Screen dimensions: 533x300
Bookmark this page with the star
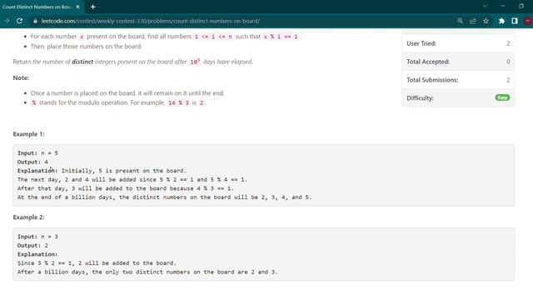[x=486, y=21]
